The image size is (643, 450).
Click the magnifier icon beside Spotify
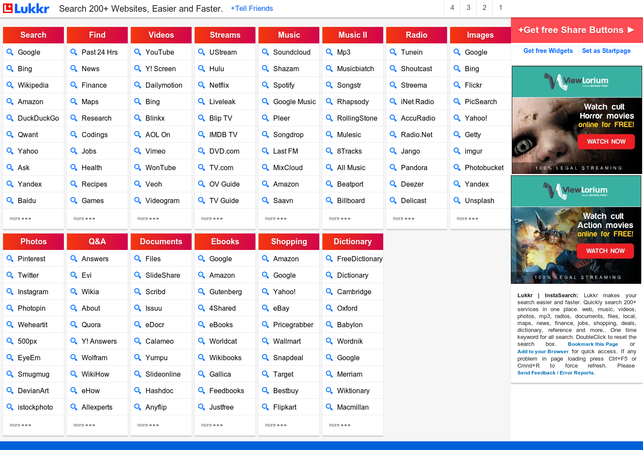pyautogui.click(x=265, y=85)
